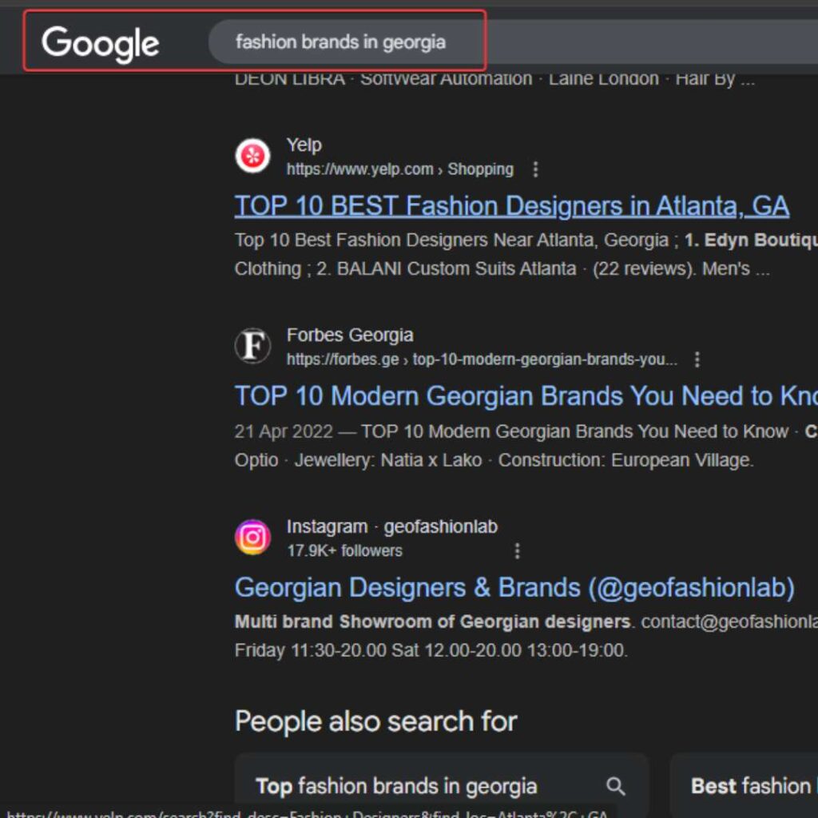Image resolution: width=818 pixels, height=818 pixels.
Task: Click search magnifier icon in 'Top fashion brands' card
Action: [616, 786]
